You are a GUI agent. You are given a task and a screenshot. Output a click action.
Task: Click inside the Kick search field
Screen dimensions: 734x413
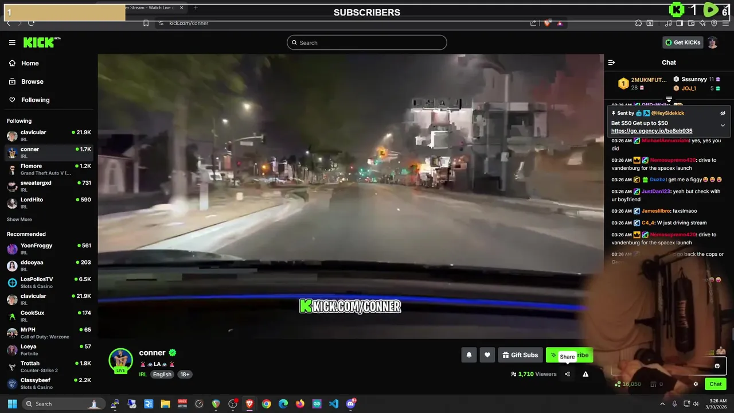point(367,42)
